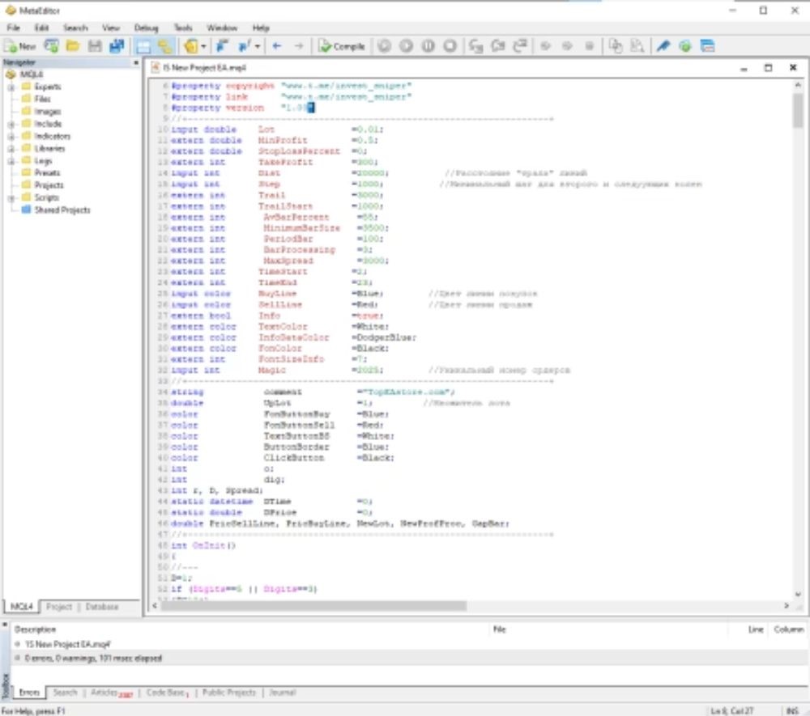Open the Debug menu
The image size is (810, 716).
146,28
